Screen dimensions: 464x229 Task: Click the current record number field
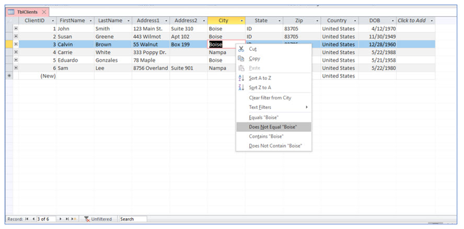click(x=46, y=219)
